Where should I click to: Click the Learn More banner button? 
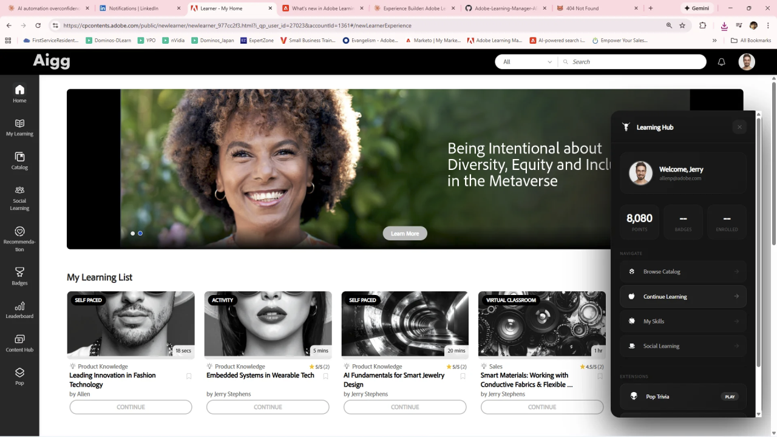point(405,234)
